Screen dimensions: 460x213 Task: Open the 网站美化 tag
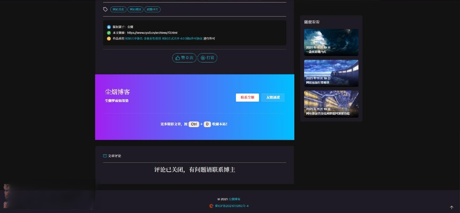tap(118, 9)
